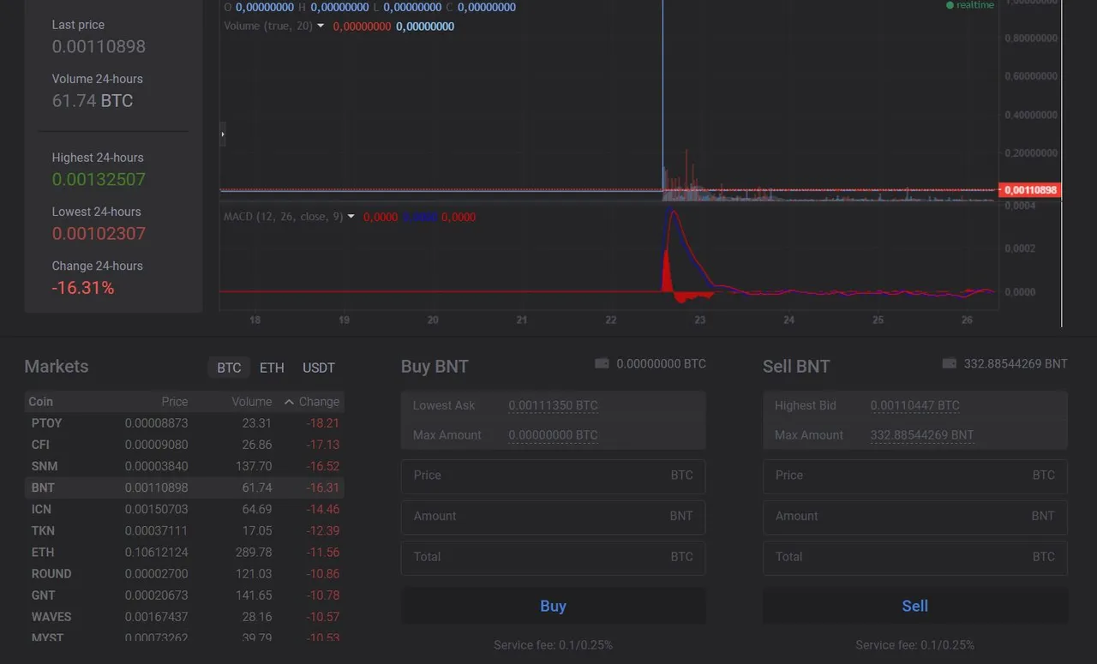The width and height of the screenshot is (1097, 664).
Task: Sort markets by the Coin column header
Action: [x=40, y=402]
